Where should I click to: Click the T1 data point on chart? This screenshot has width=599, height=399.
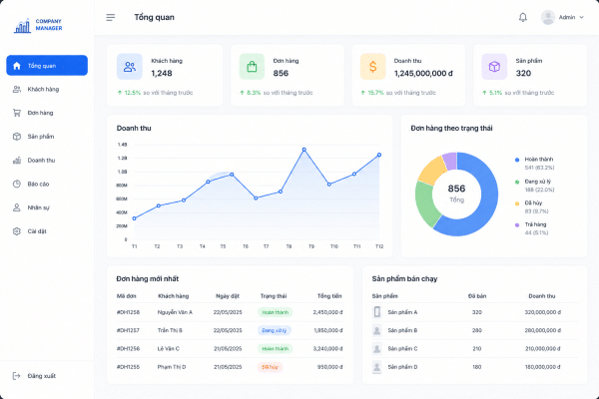click(134, 218)
